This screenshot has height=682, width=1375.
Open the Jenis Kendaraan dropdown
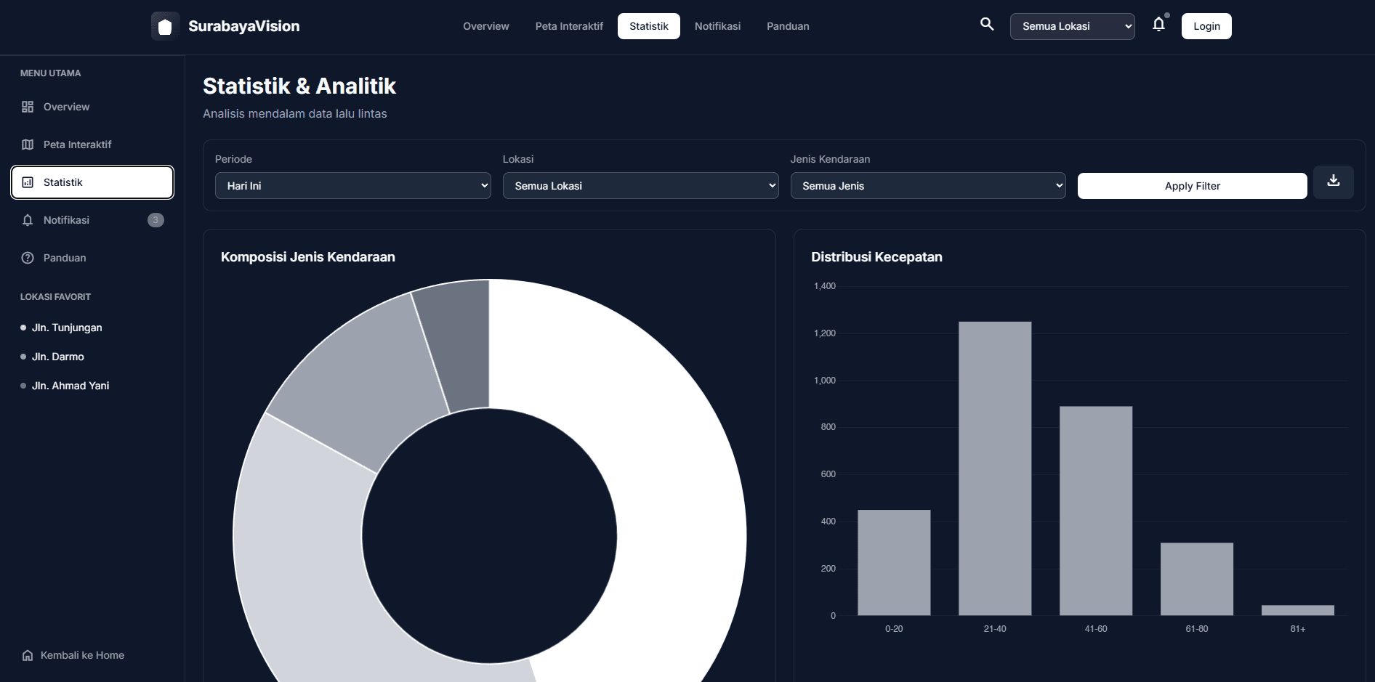(x=927, y=185)
